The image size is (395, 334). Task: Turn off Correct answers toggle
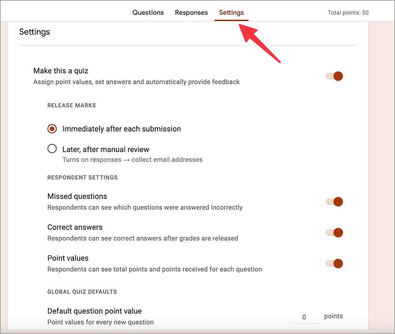pos(335,233)
